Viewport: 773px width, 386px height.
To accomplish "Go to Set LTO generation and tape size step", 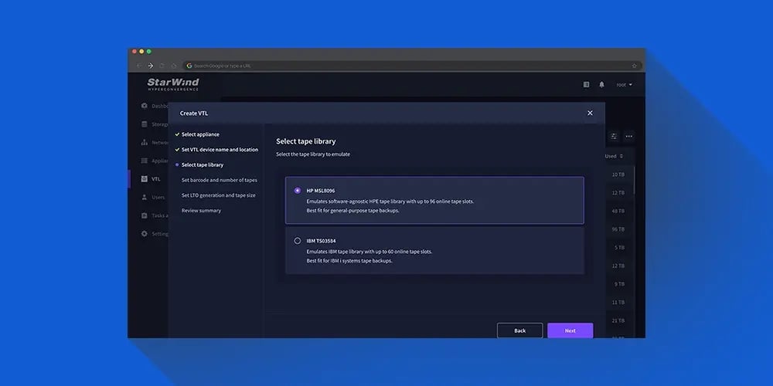I will coord(219,195).
